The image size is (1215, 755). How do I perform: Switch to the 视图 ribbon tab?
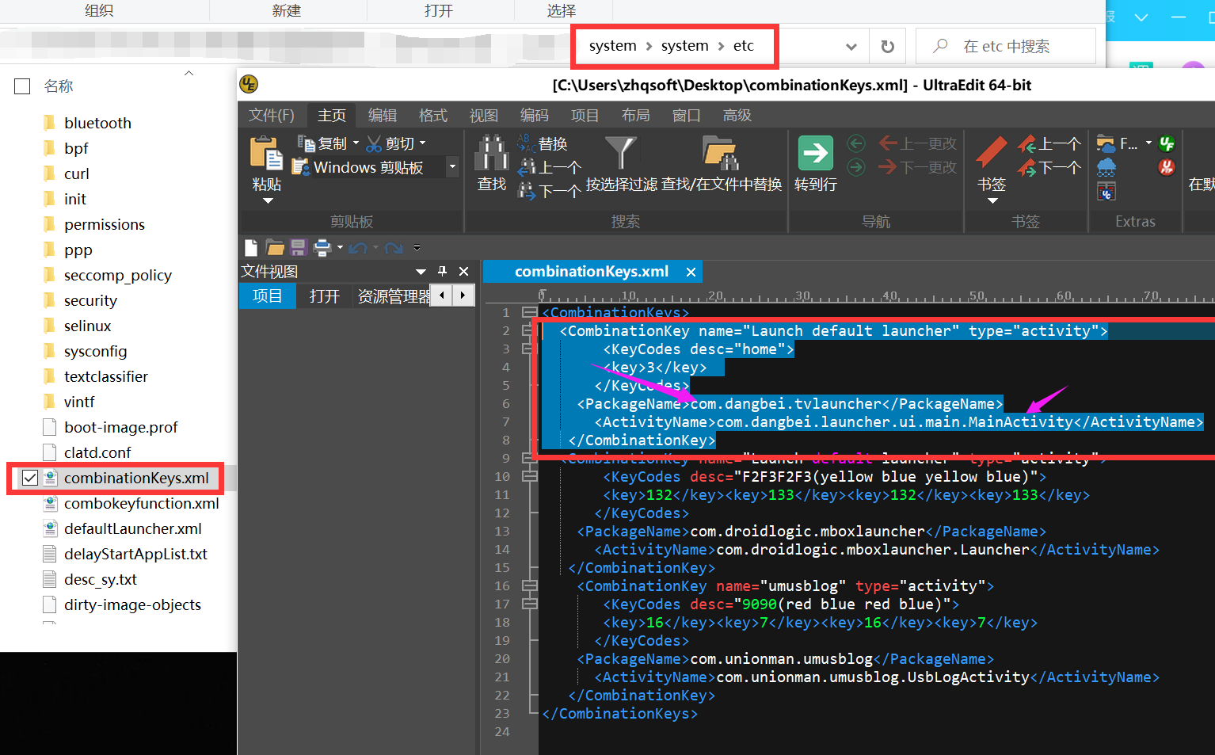[484, 116]
